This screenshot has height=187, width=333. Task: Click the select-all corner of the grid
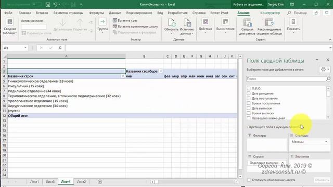point(5,57)
